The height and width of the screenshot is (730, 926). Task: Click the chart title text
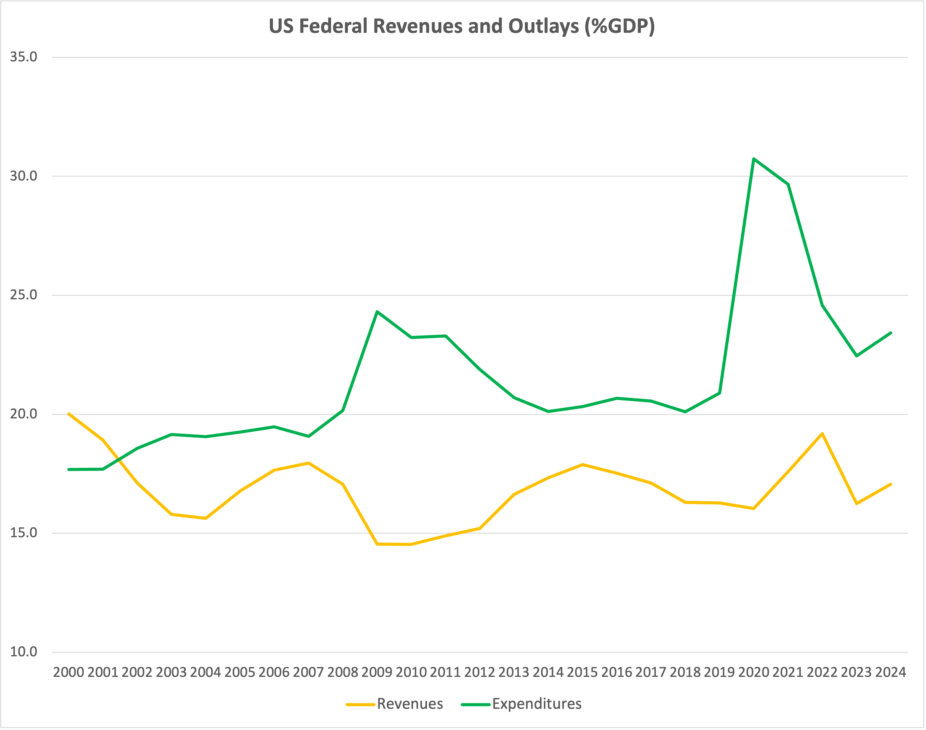click(x=462, y=26)
